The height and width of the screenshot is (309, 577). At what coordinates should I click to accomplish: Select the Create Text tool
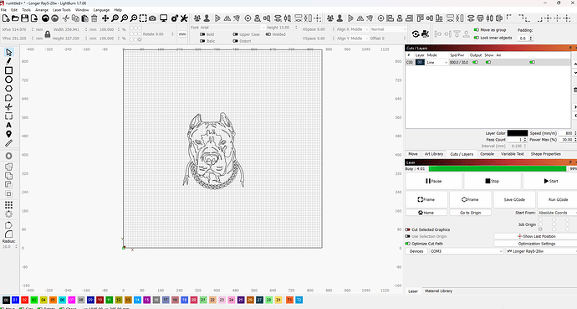pos(9,126)
